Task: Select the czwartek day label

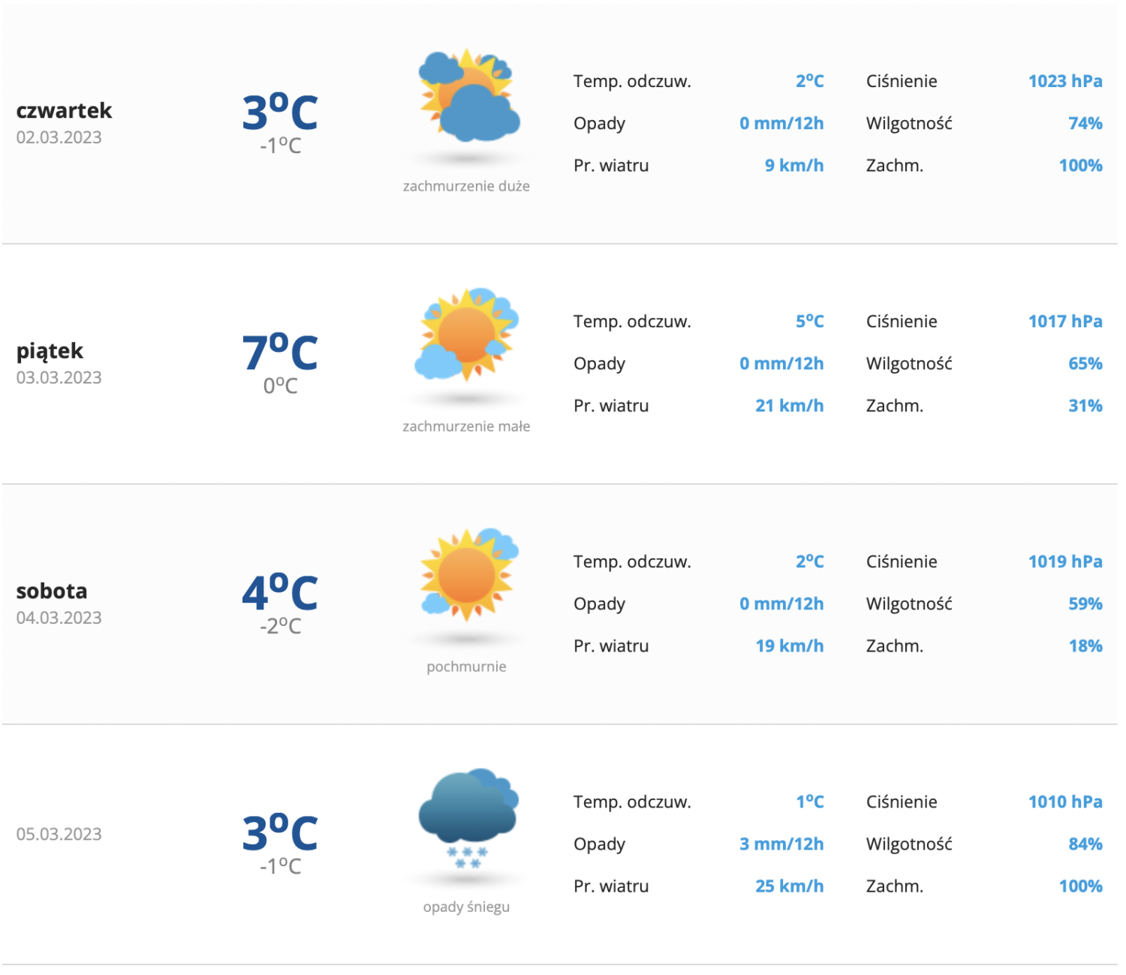Action: tap(64, 110)
